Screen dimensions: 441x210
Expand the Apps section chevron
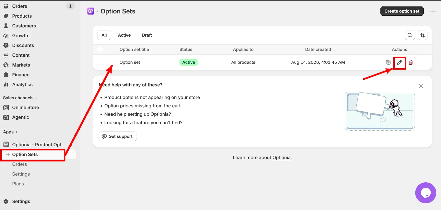coord(17,132)
